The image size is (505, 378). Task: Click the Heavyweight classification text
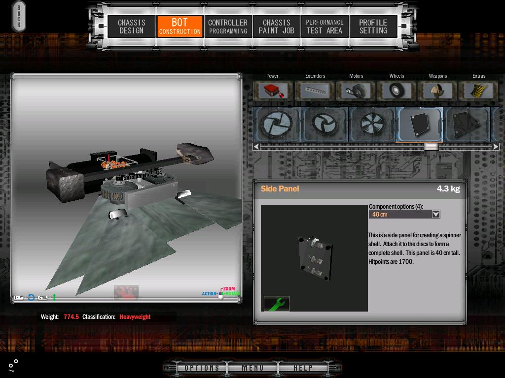pyautogui.click(x=135, y=317)
